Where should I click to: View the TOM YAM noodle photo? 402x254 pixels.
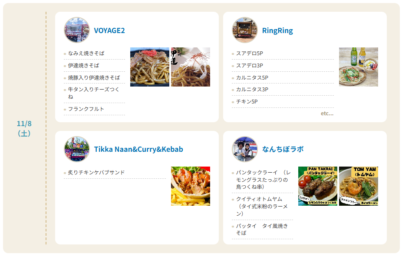359,186
